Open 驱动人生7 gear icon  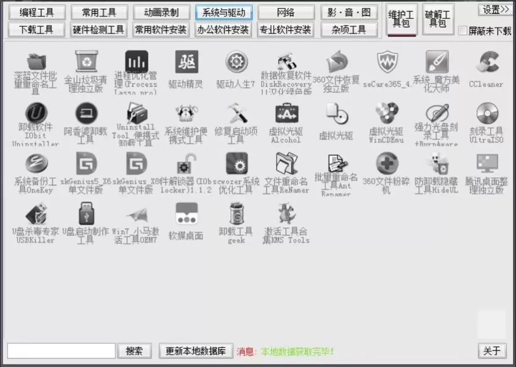click(x=236, y=62)
